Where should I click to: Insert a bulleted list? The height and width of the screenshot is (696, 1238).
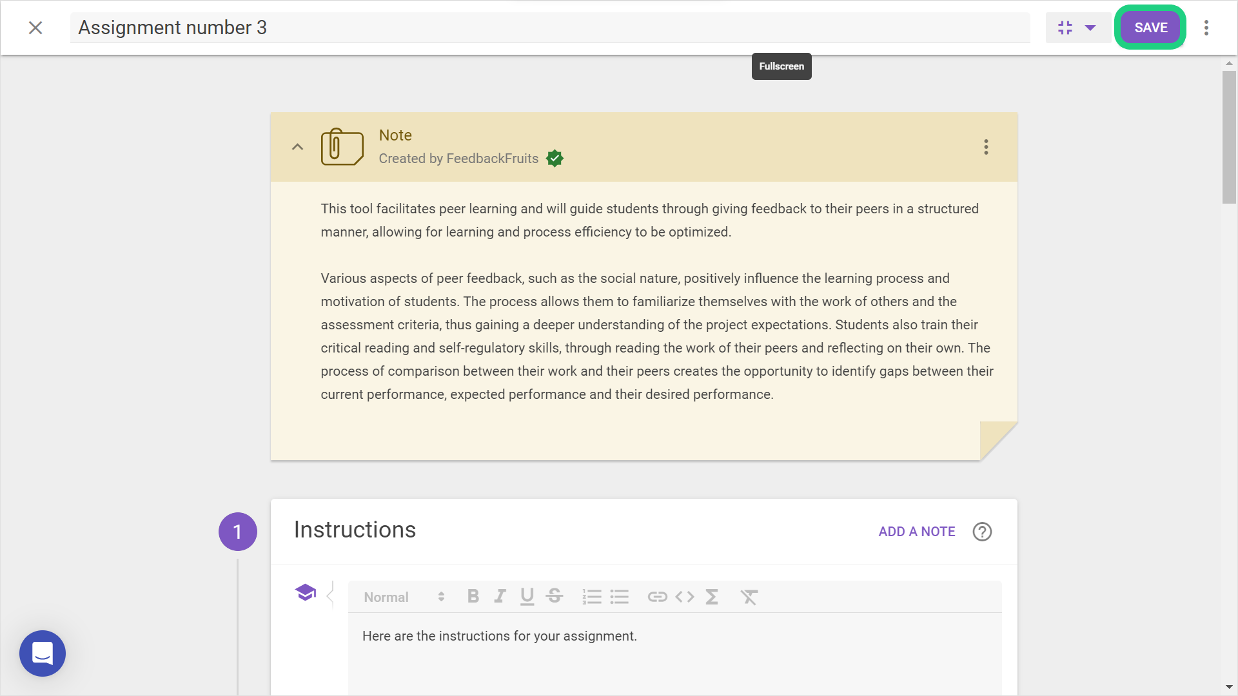point(619,597)
